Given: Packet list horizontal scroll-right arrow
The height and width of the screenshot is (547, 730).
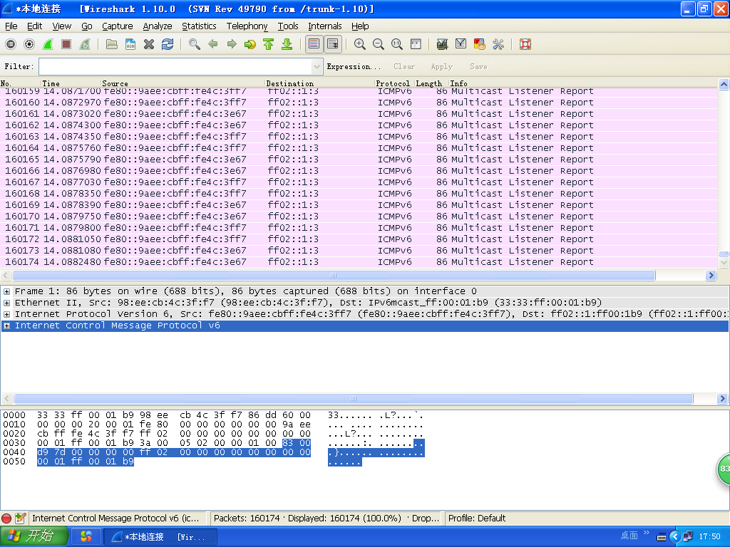Looking at the screenshot, I should pyautogui.click(x=711, y=276).
